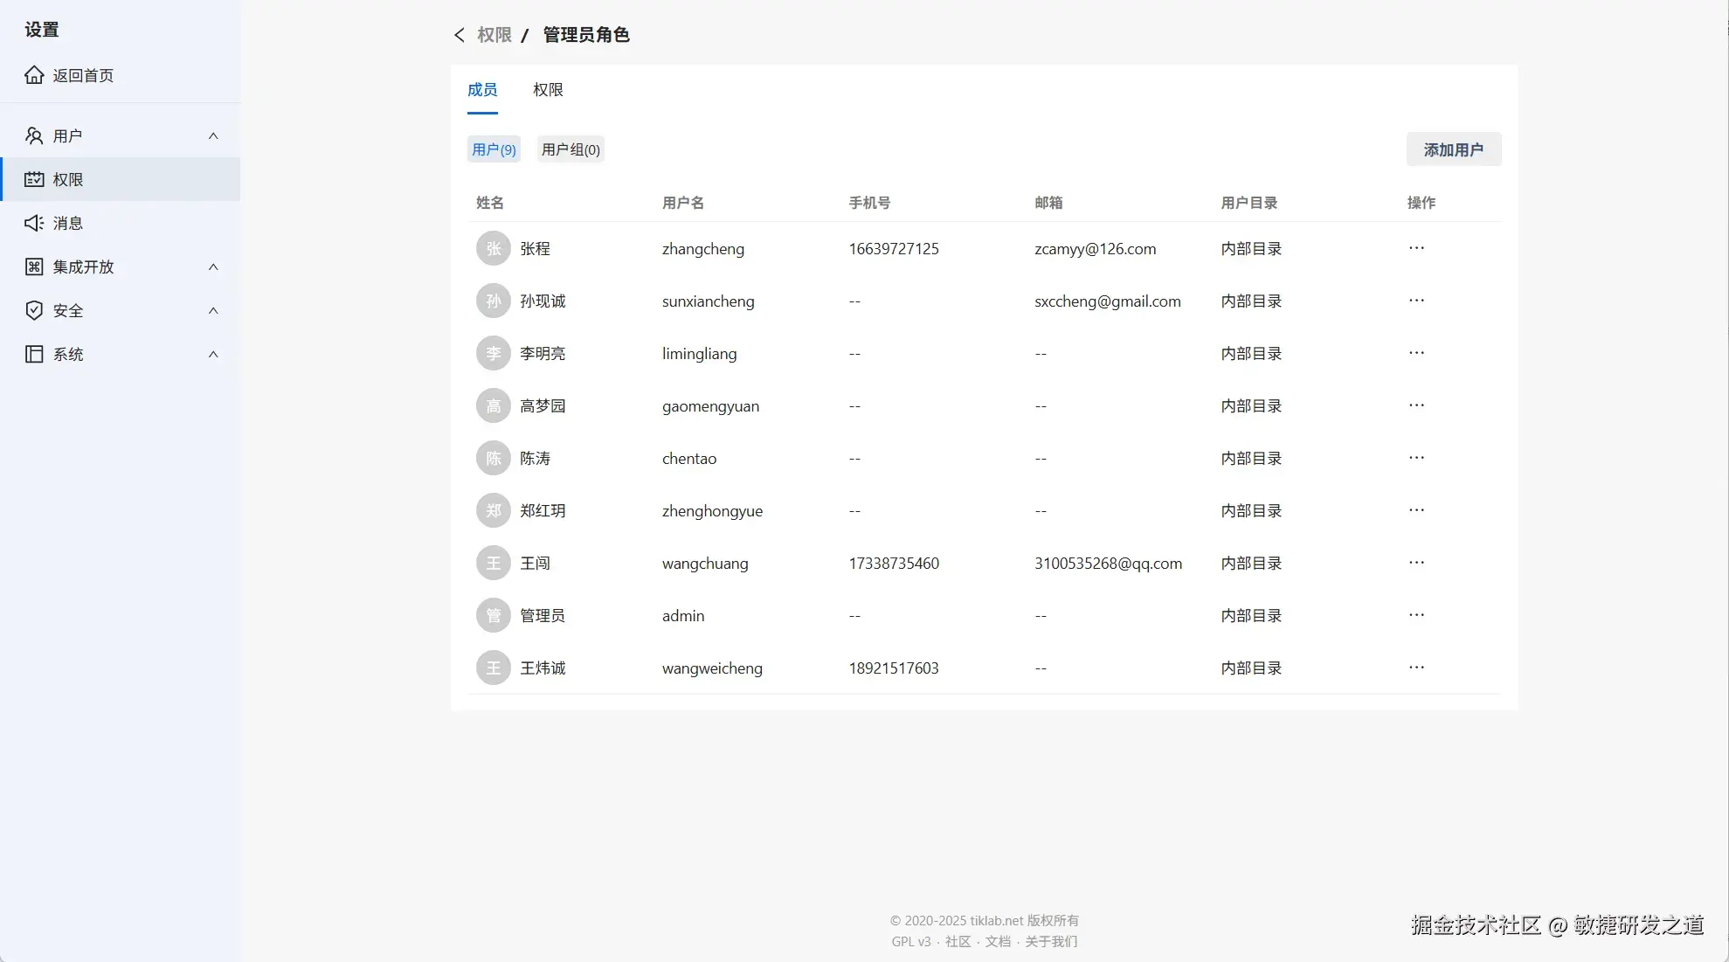
Task: Click the 安全 shield icon
Action: 34,310
